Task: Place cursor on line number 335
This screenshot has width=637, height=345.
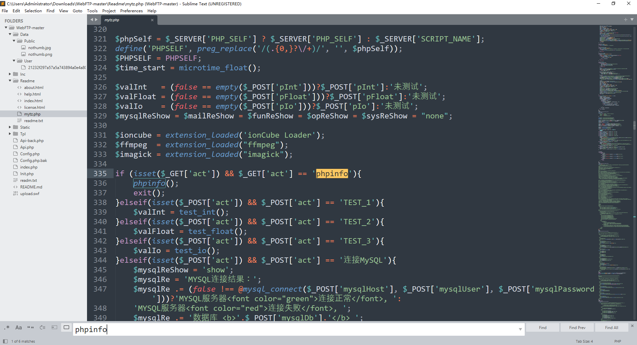Action: tap(100, 173)
